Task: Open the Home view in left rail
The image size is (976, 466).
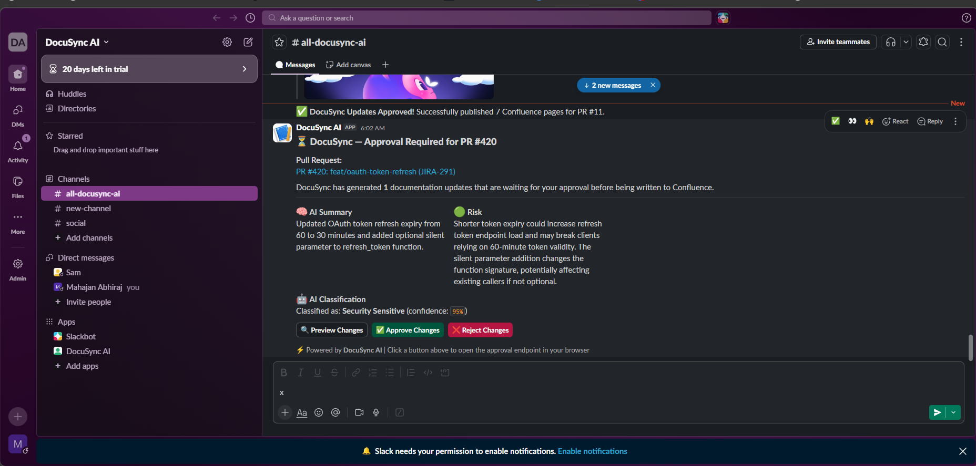Action: pyautogui.click(x=18, y=79)
